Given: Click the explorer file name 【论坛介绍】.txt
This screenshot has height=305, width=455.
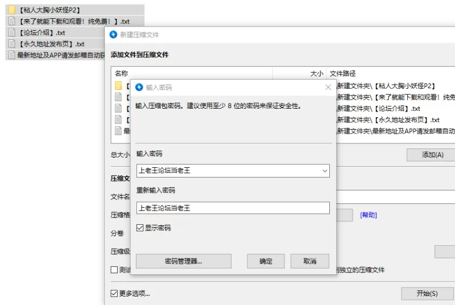Looking at the screenshot, I should (42, 32).
